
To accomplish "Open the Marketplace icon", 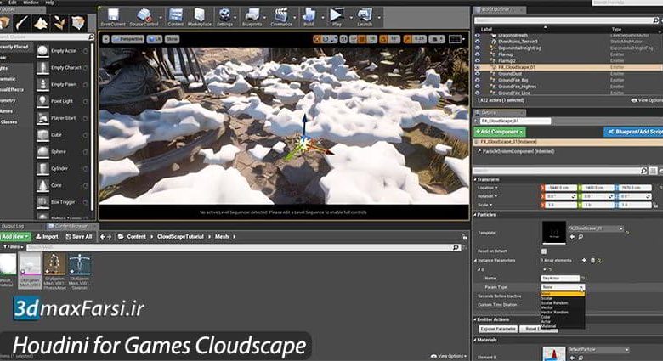I will [x=199, y=15].
